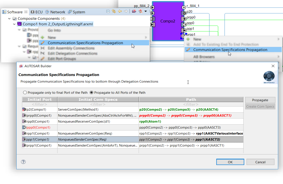
Task: Switch to the Network tab
Action: pos(55,12)
